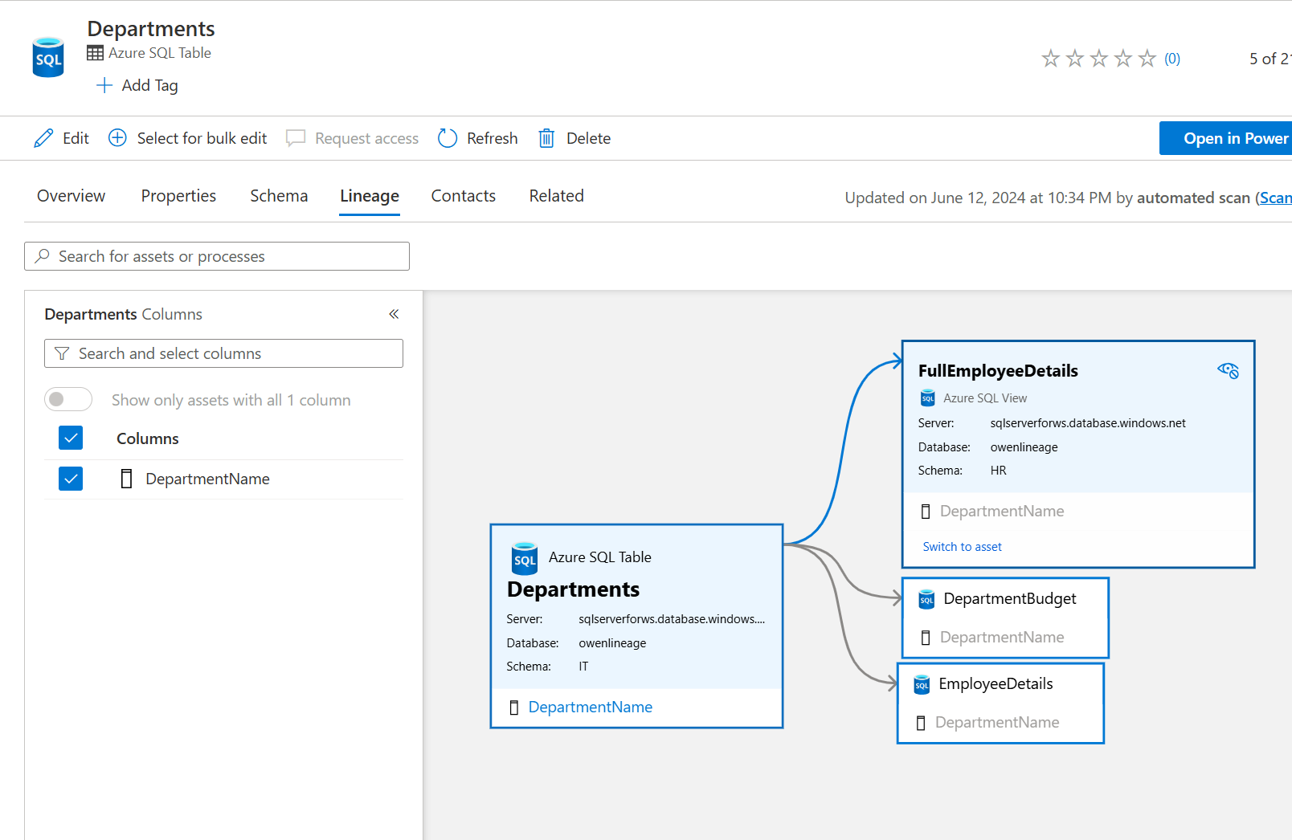
Task: Click the column lineage eye icon on FullEmployeeDetails
Action: (1228, 370)
